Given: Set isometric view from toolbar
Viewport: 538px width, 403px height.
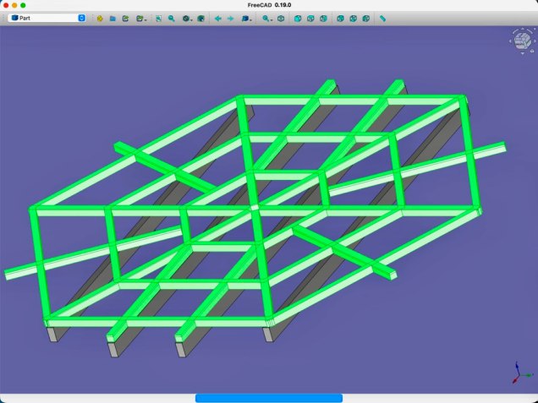Looking at the screenshot, I should 283,18.
